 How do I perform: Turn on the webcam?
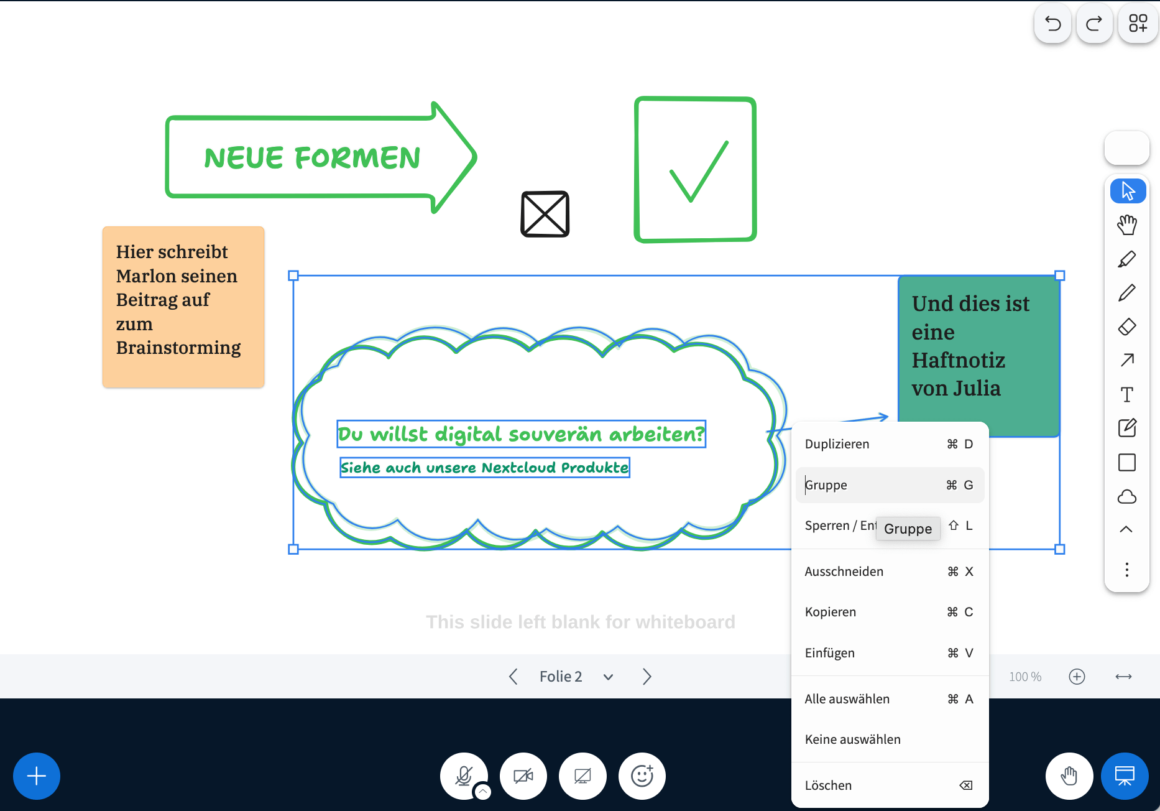coord(523,776)
